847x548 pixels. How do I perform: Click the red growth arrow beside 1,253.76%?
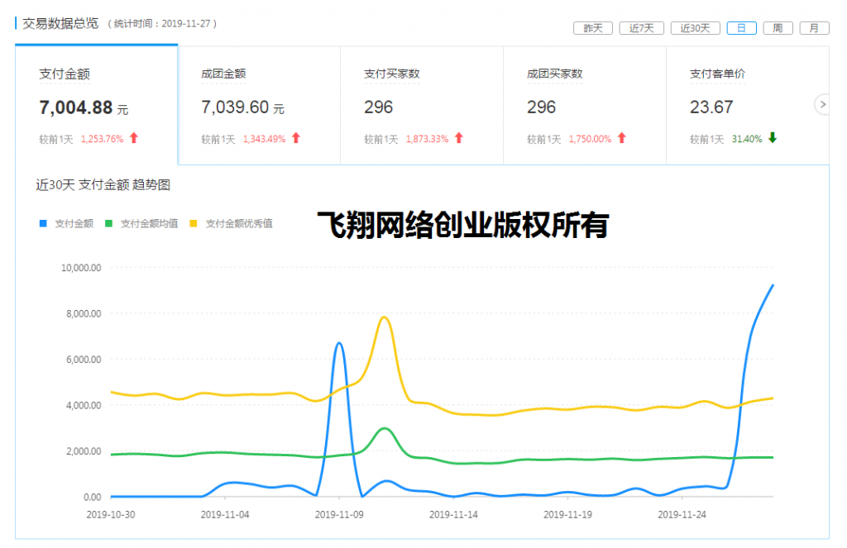click(133, 139)
